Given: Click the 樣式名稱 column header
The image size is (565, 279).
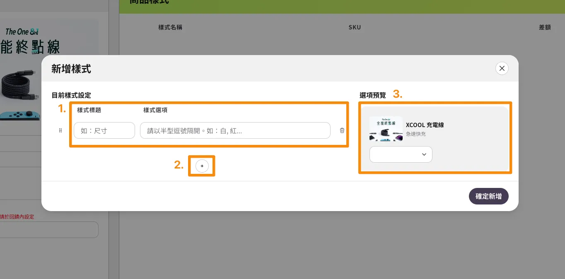Looking at the screenshot, I should tap(170, 27).
